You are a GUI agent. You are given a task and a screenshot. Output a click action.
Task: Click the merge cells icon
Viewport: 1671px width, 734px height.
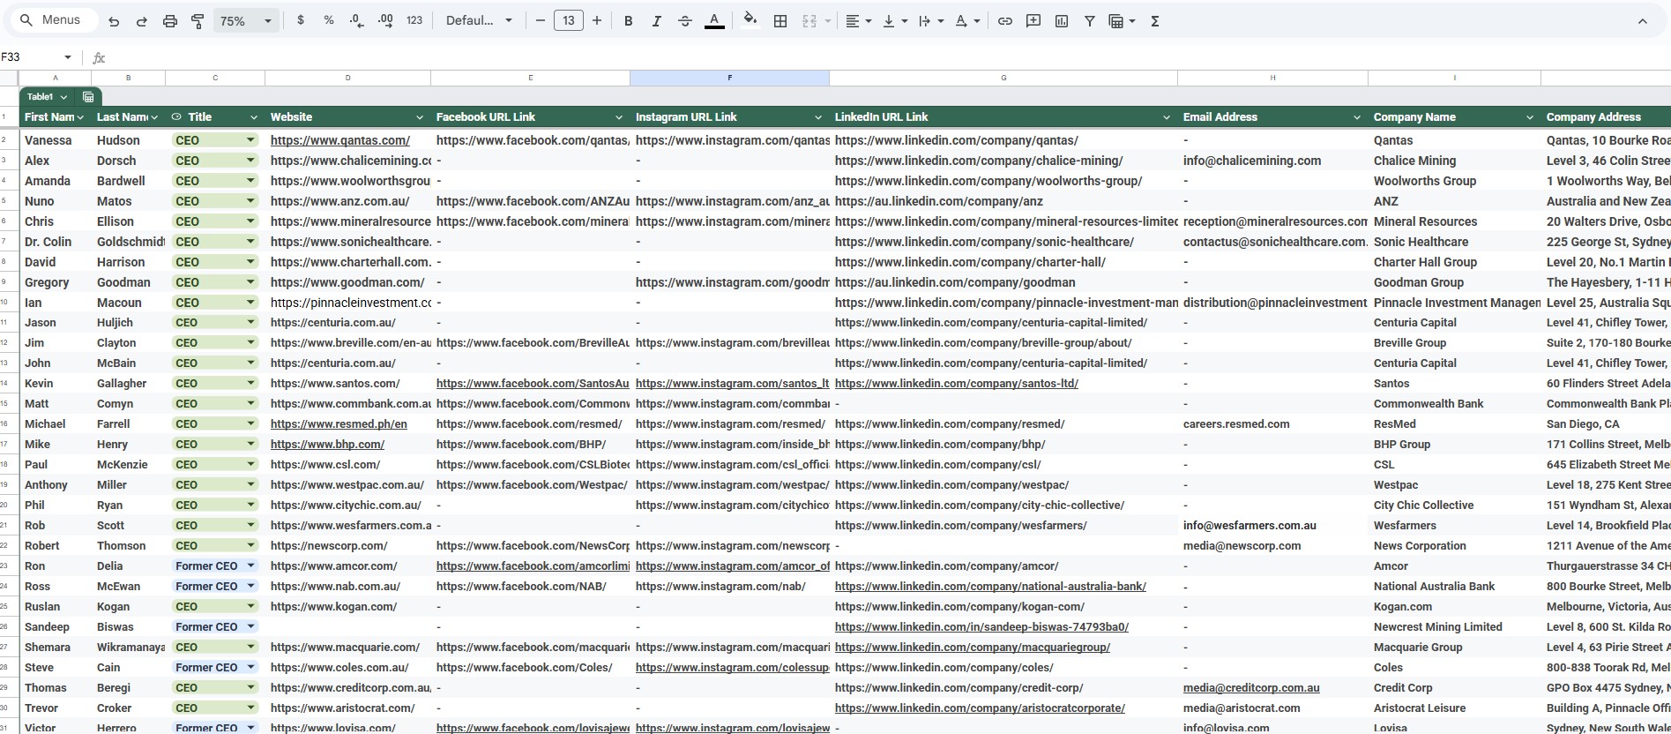[809, 21]
